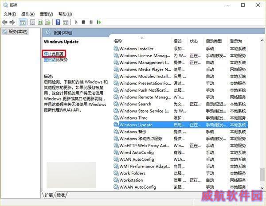The height and width of the screenshot is (206, 266).
Task: Switch to the 标准 tab
Action: pyautogui.click(x=61, y=195)
